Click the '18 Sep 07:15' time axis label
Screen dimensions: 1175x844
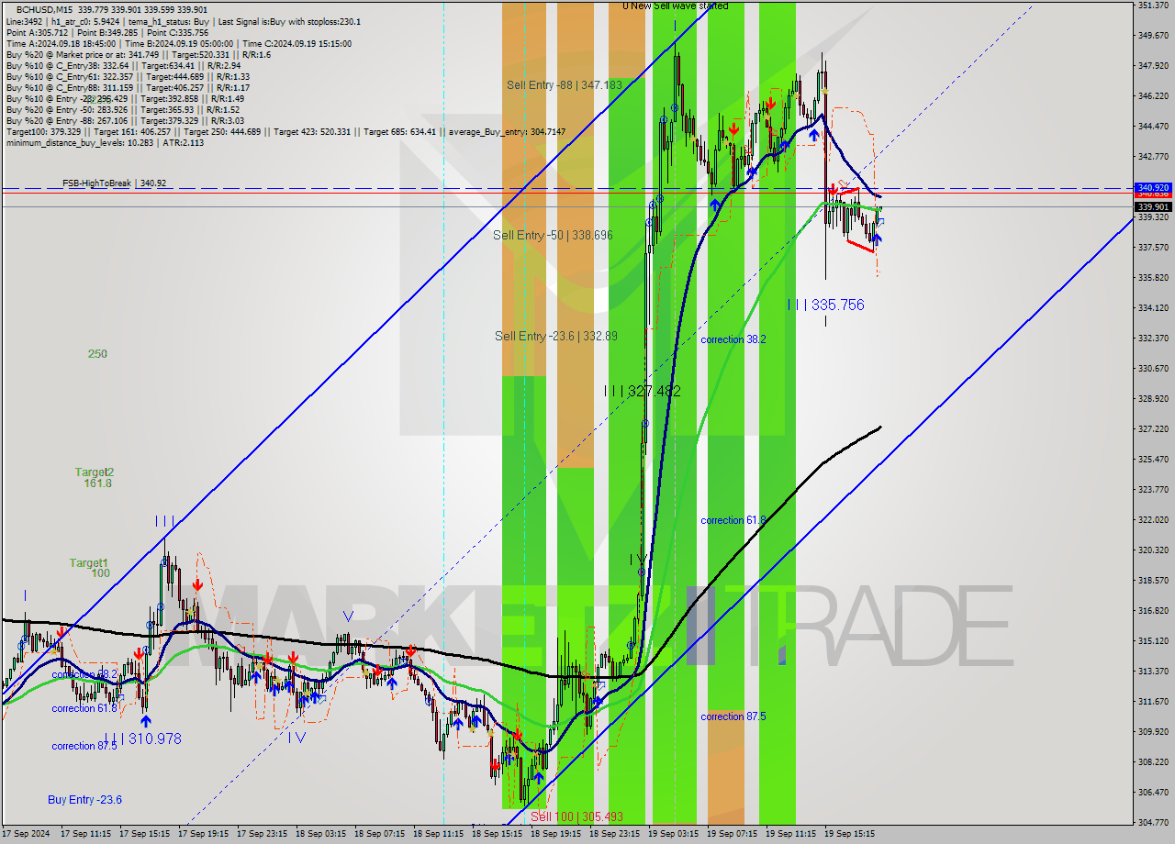(379, 834)
